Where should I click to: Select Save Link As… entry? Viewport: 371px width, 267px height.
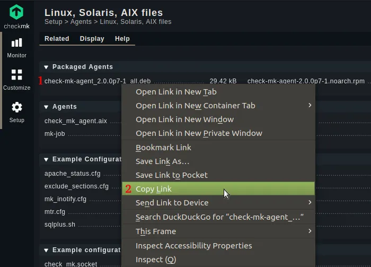218,161
